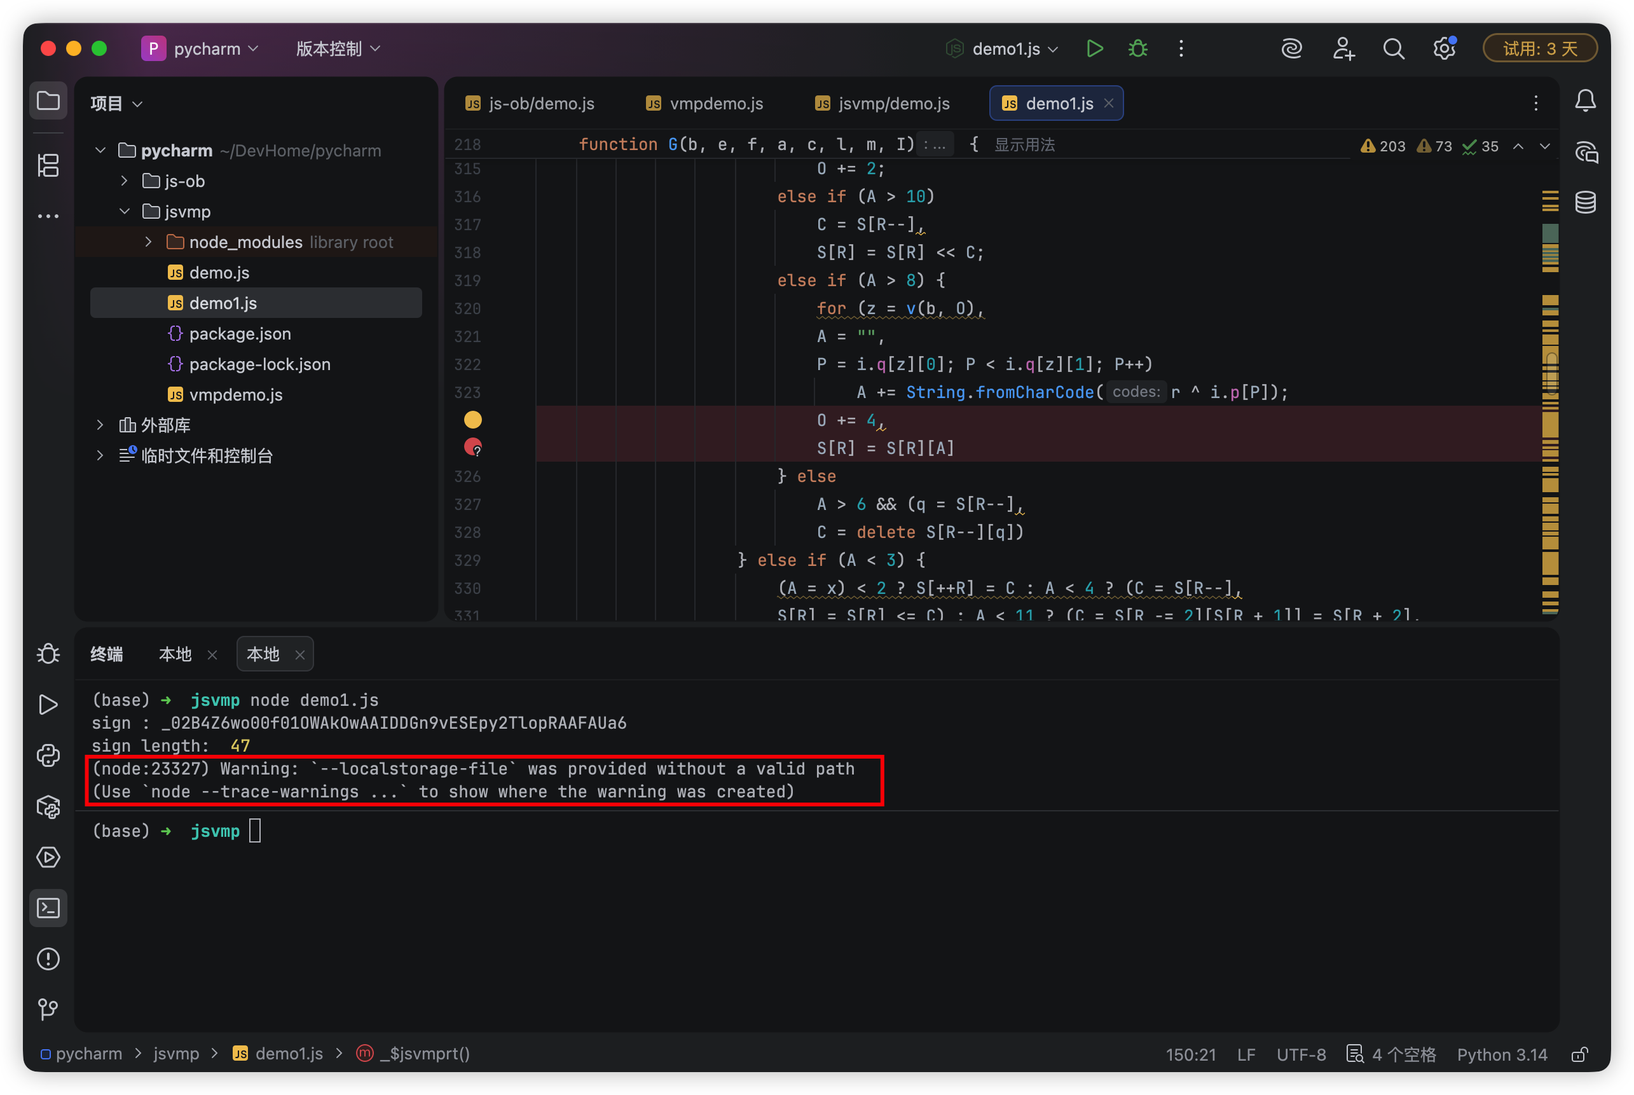
Task: Click the 试用: 3 天 trial button
Action: (x=1540, y=48)
